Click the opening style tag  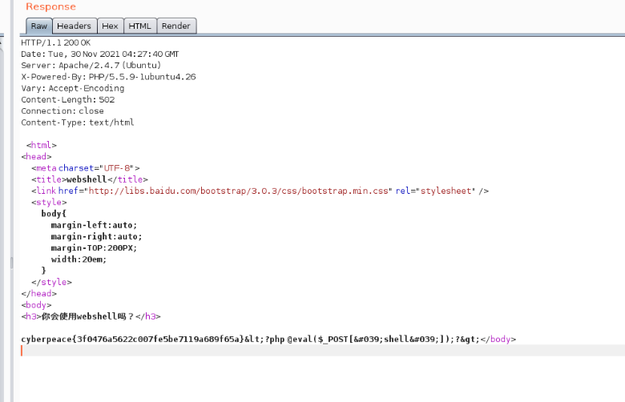tap(49, 203)
